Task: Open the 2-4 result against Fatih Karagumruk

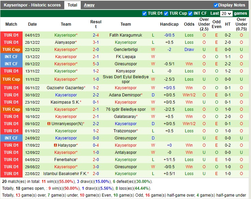Action: (x=96, y=35)
